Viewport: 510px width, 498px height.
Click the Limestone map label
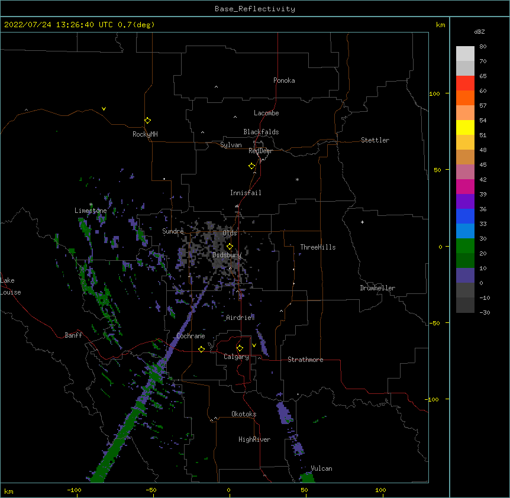pos(91,211)
